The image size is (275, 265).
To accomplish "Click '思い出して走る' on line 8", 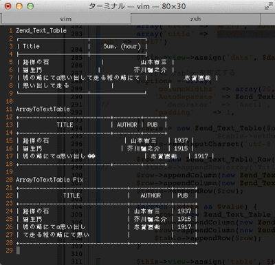I will (46, 86).
